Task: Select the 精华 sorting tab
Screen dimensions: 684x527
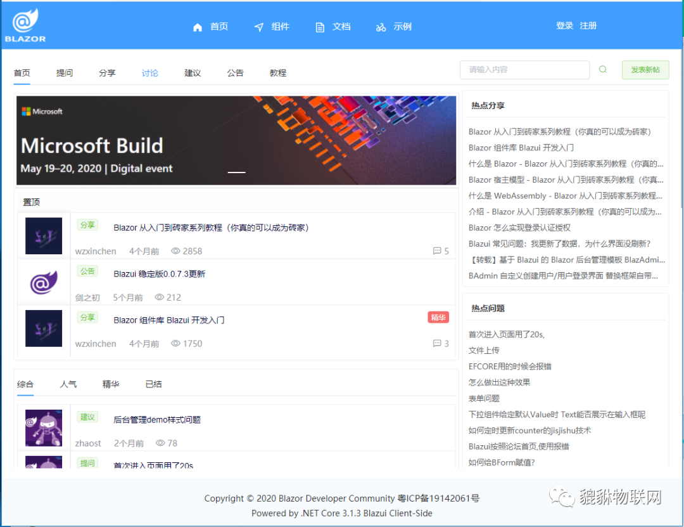Action: pos(111,384)
